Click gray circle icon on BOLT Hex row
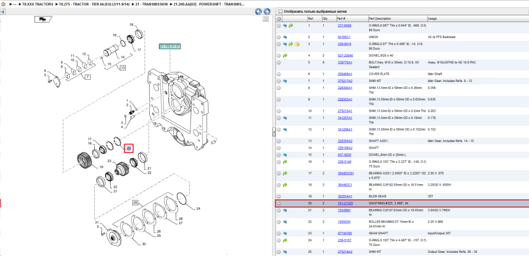Viewport: 529px width, 256px height. click(x=279, y=63)
